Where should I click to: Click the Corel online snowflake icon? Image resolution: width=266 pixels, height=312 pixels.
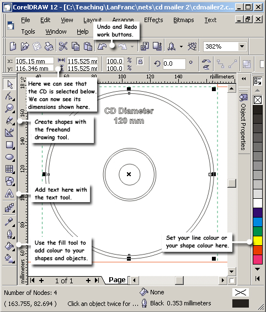coord(192,46)
